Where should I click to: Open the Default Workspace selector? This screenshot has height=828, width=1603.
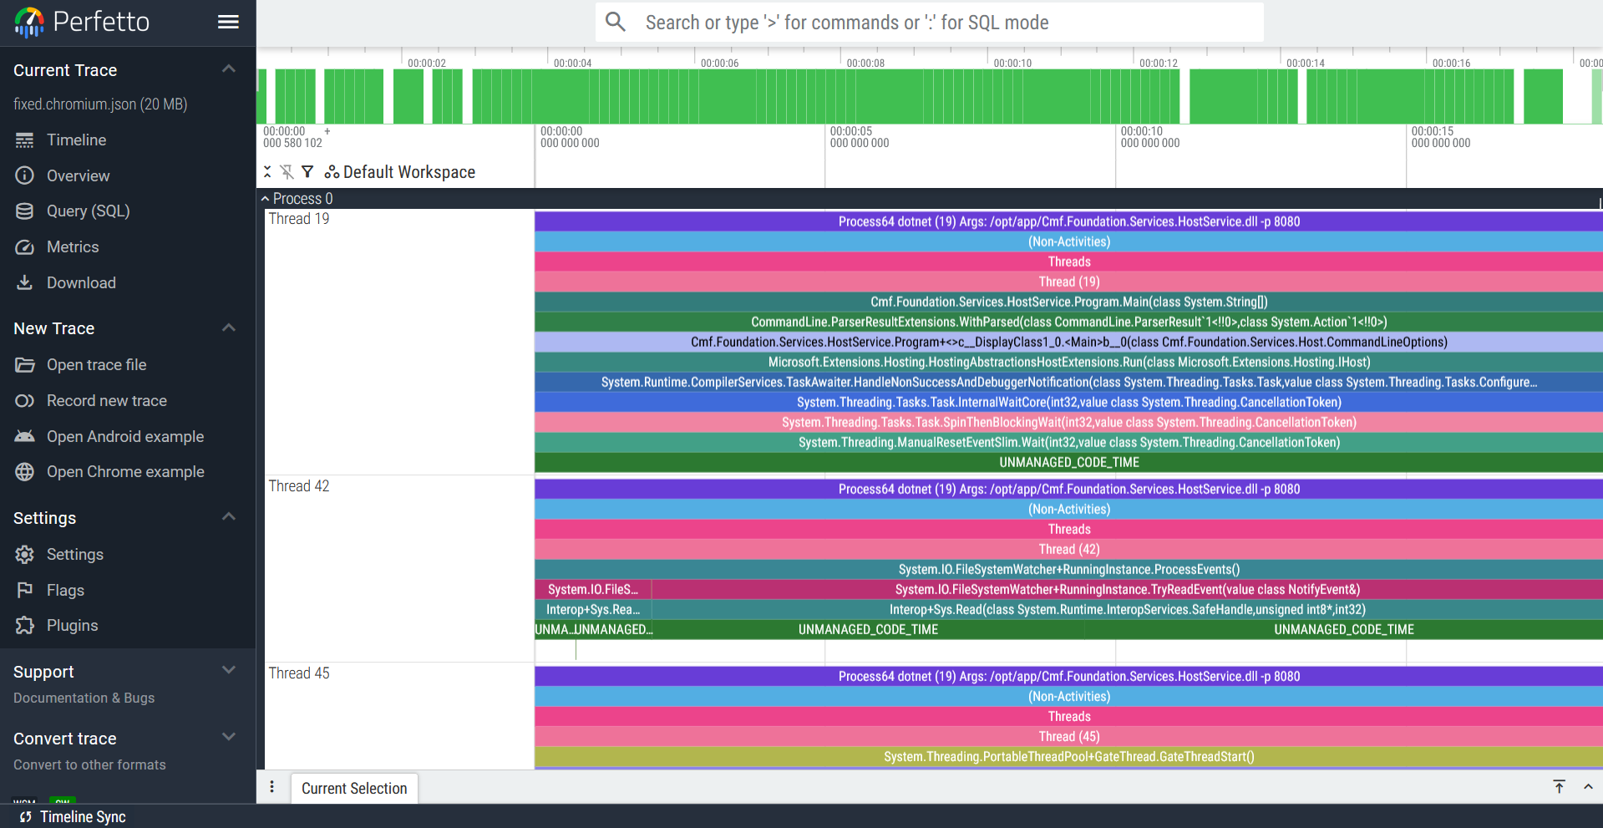400,172
